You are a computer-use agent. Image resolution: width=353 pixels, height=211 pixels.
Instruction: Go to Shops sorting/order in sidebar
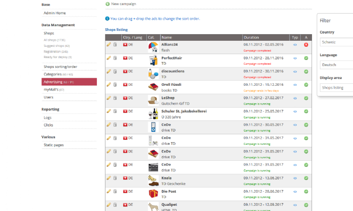click(x=60, y=67)
